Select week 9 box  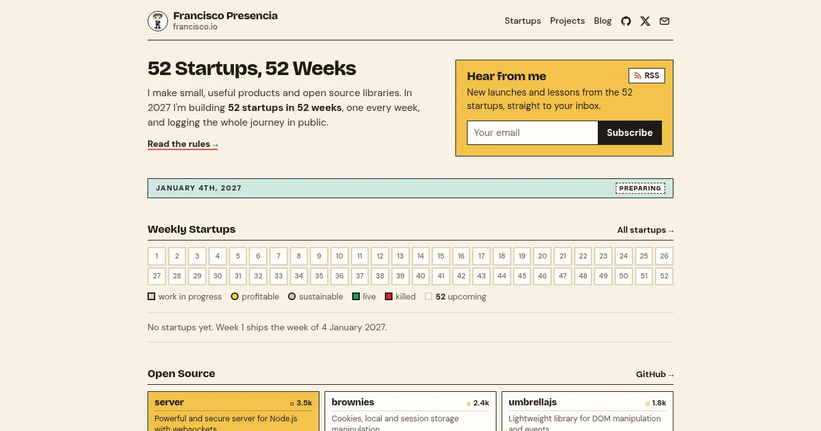point(319,257)
